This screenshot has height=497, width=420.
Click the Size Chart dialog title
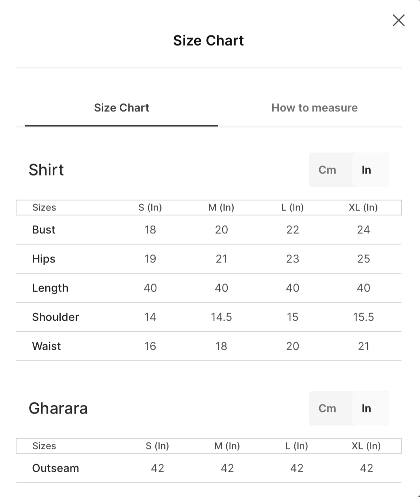click(x=208, y=41)
